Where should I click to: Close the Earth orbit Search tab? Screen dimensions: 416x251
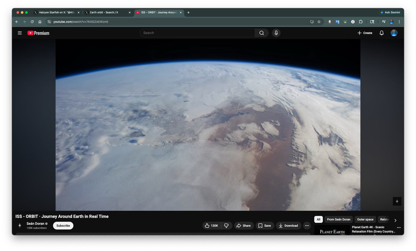click(x=130, y=12)
